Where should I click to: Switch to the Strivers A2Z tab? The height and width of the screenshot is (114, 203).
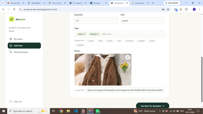click(16, 3)
